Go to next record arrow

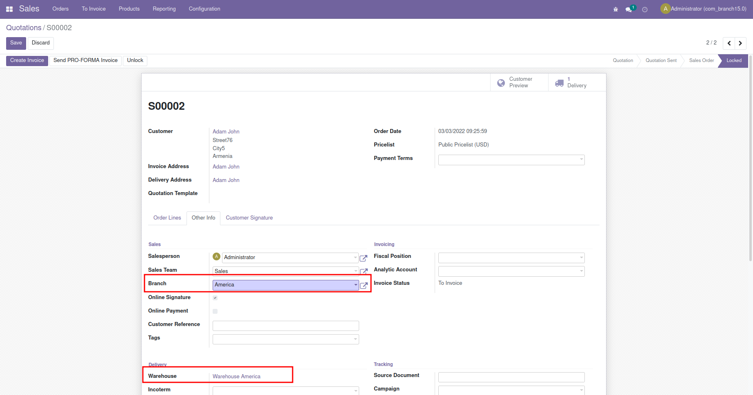pos(740,43)
